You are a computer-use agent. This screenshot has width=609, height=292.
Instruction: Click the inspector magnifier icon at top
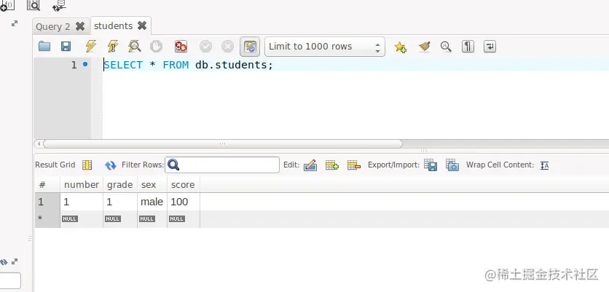pyautogui.click(x=34, y=5)
